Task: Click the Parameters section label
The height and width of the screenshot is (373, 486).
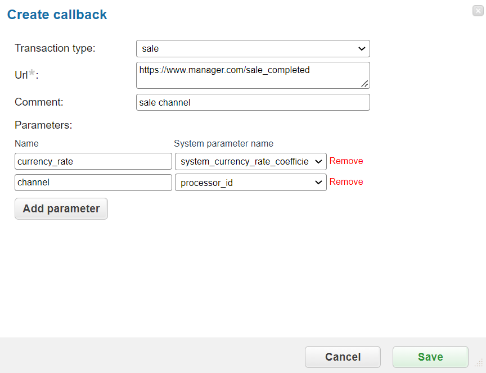Action: coord(43,125)
